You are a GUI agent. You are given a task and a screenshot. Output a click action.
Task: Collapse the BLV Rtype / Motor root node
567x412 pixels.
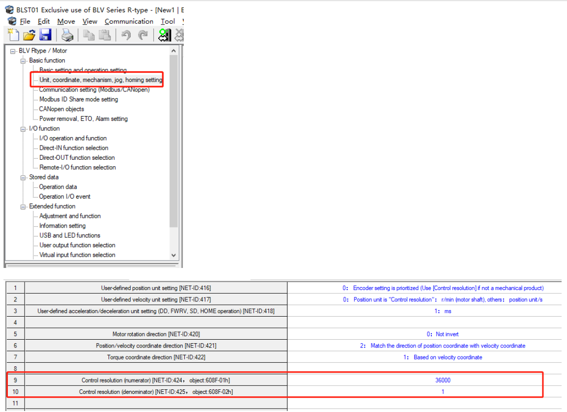pos(13,51)
